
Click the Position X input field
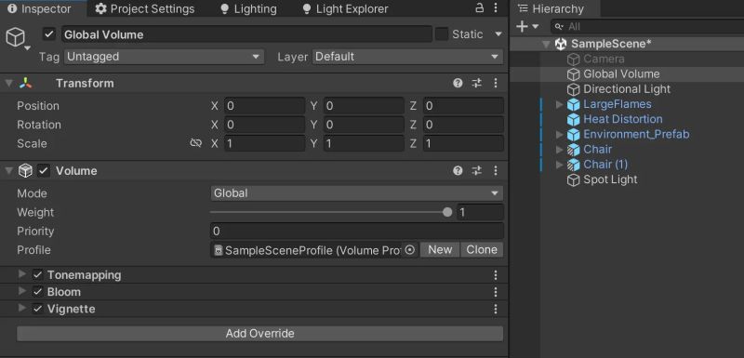[264, 106]
